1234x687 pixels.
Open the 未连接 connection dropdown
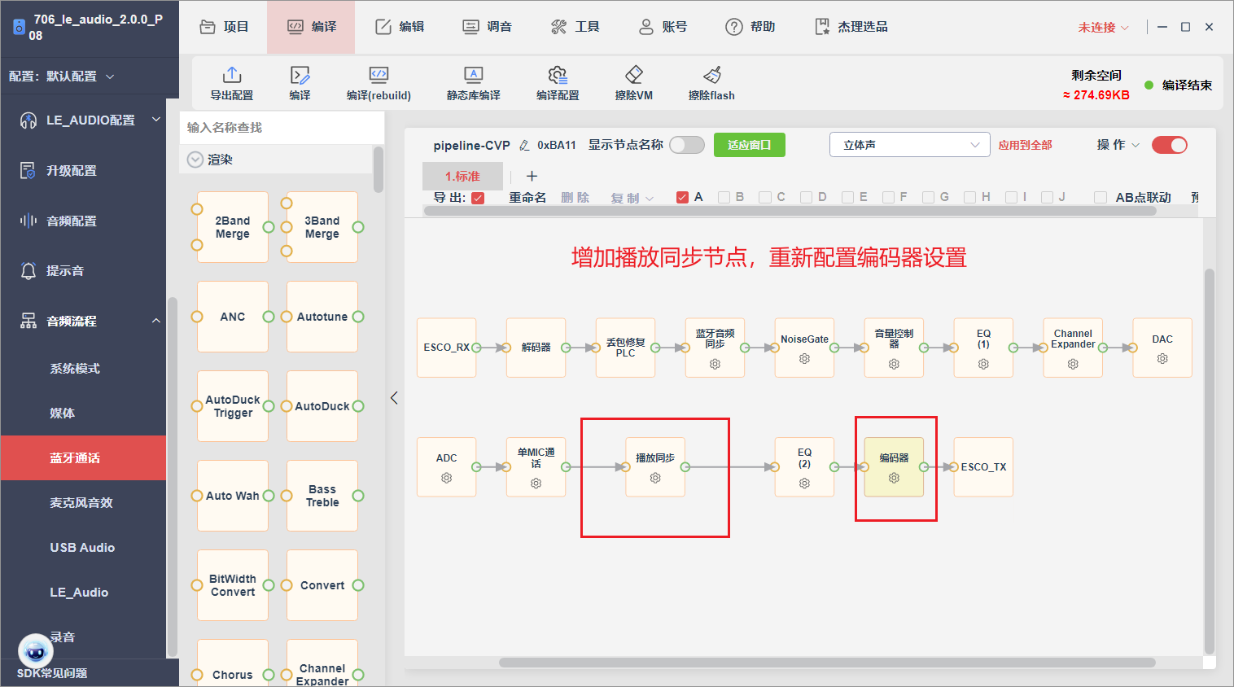[1103, 27]
